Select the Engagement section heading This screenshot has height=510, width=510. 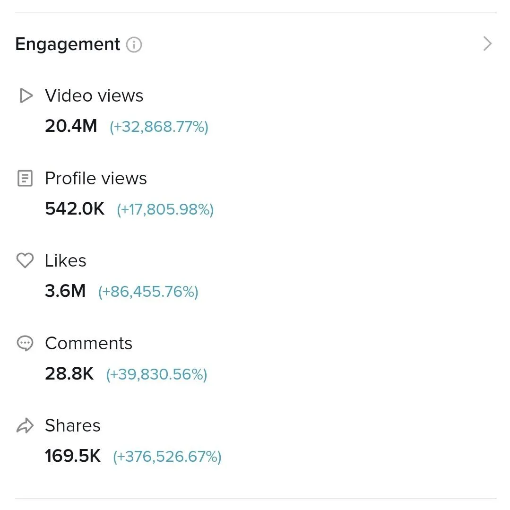(x=68, y=44)
